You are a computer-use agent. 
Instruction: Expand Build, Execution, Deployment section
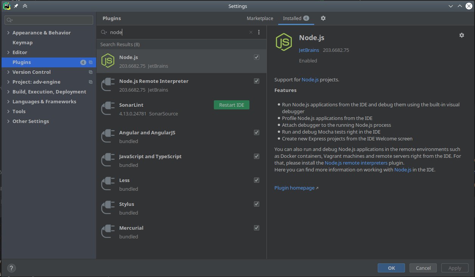pos(8,92)
